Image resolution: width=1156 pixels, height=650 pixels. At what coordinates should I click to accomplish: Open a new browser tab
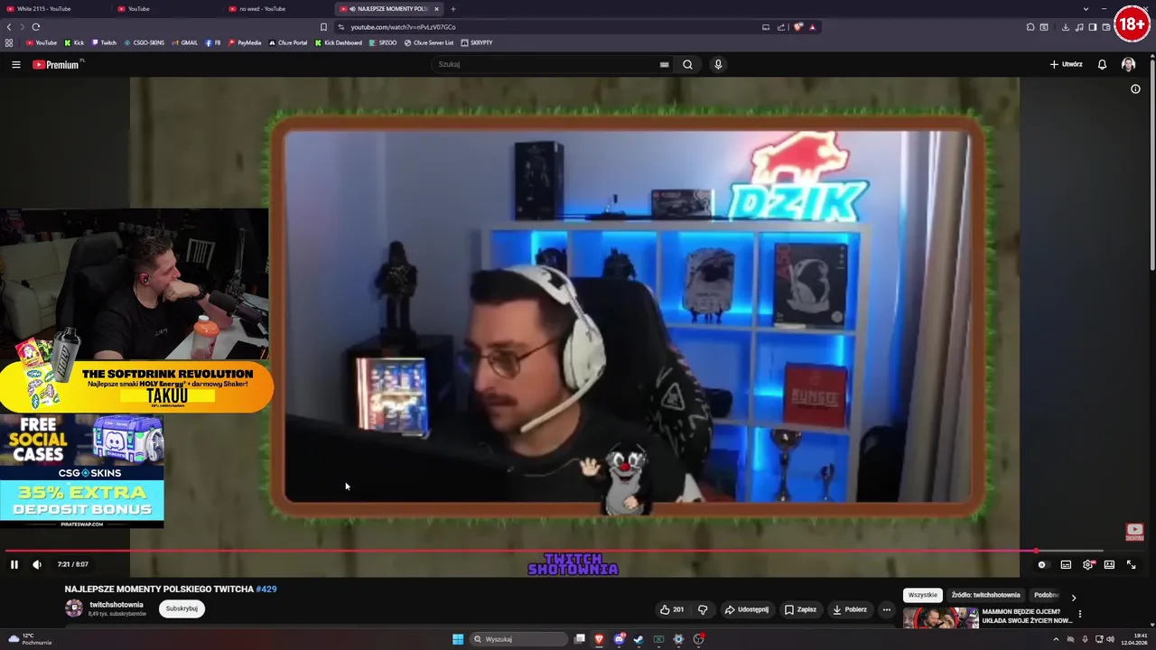click(x=453, y=9)
